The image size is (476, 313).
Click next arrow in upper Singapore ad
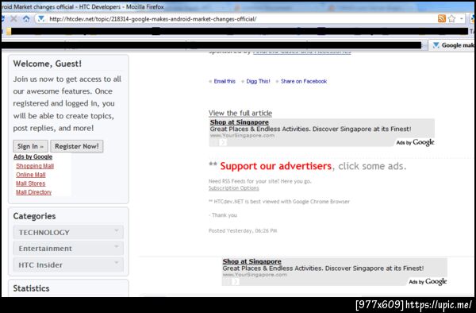click(223, 142)
